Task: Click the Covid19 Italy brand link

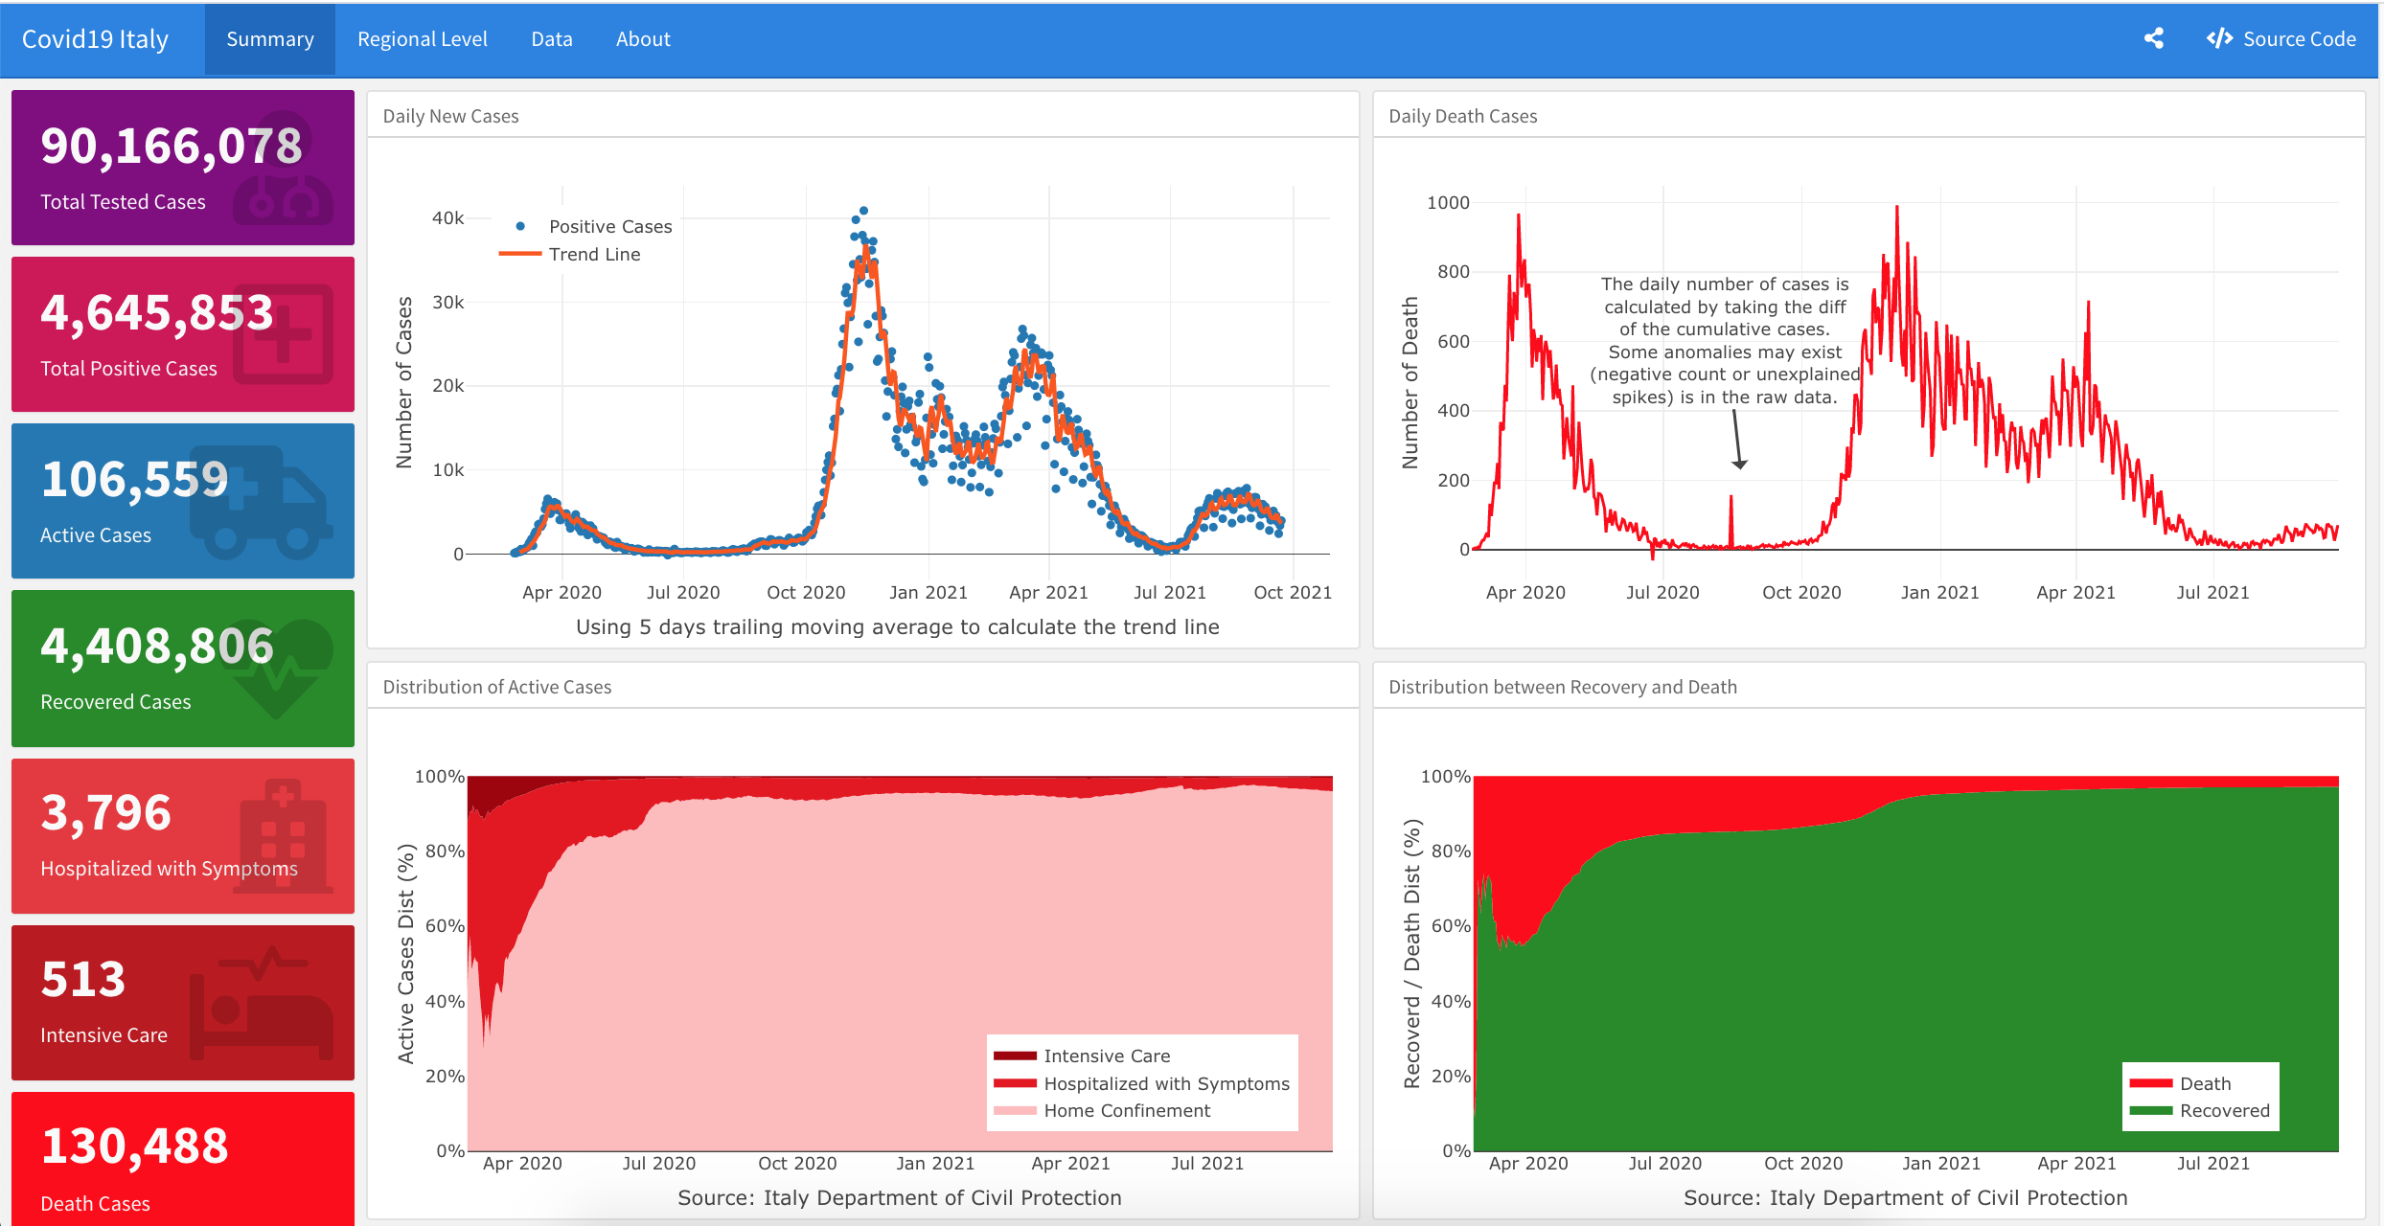Action: click(96, 38)
